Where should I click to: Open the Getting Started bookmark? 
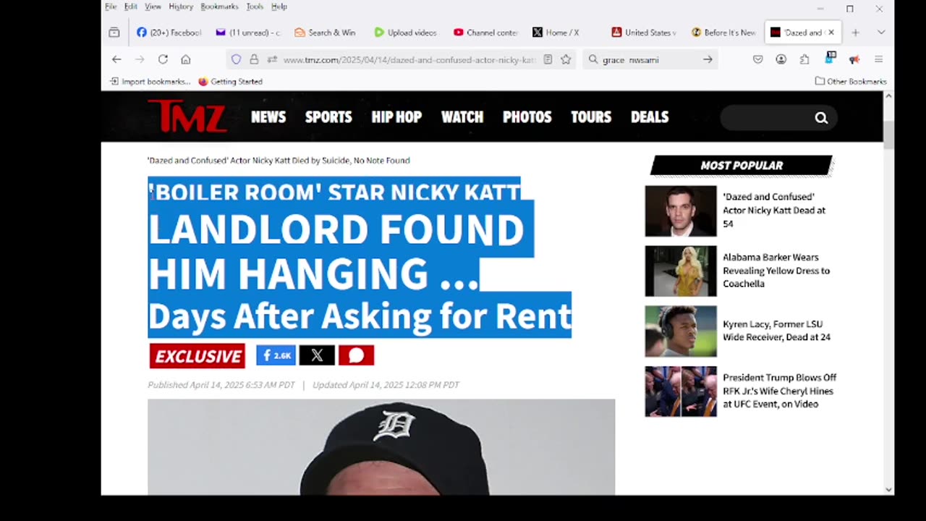pos(230,81)
